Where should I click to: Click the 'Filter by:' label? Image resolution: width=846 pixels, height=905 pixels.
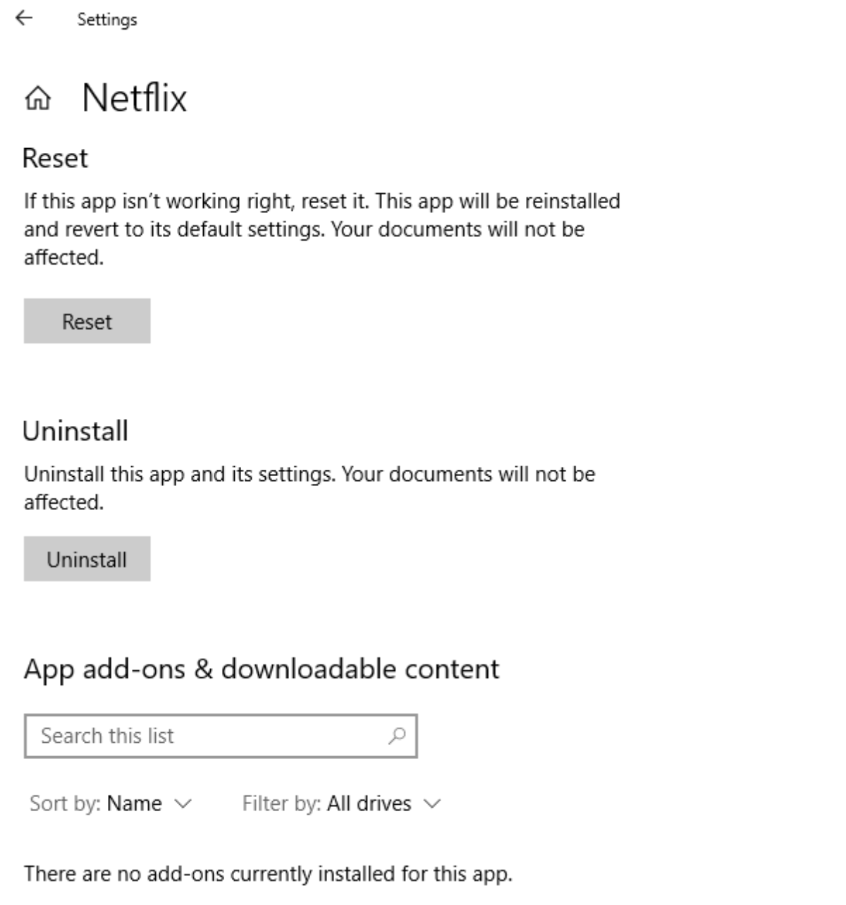(282, 803)
